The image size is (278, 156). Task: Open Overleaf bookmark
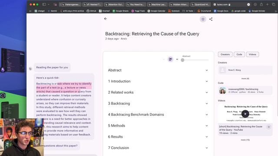pos(104,11)
